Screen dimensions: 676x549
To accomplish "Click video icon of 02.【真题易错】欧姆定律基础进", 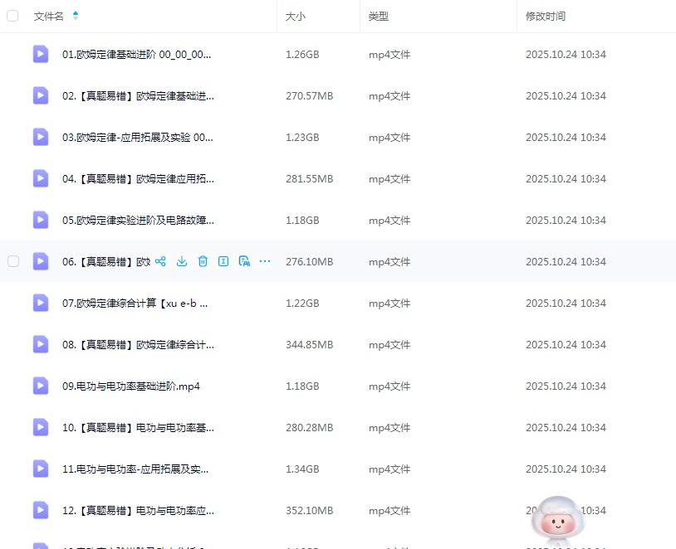I will (x=41, y=95).
